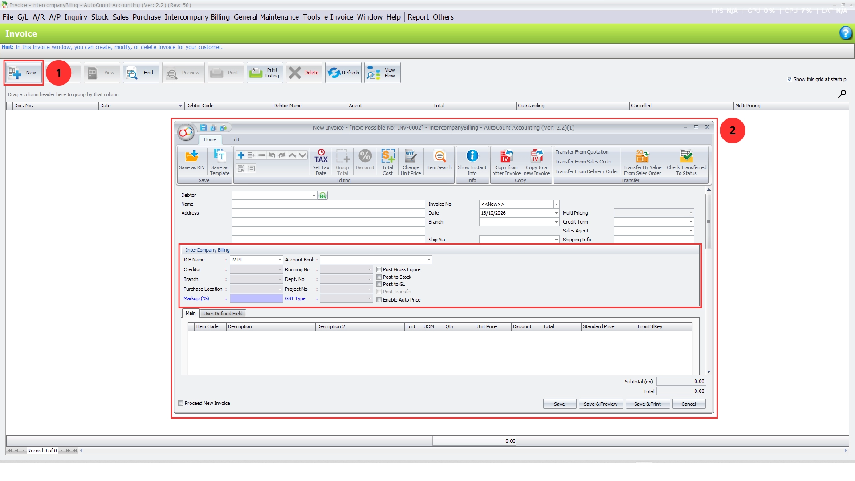Click the Cancel button
The height and width of the screenshot is (481, 855).
coord(688,404)
